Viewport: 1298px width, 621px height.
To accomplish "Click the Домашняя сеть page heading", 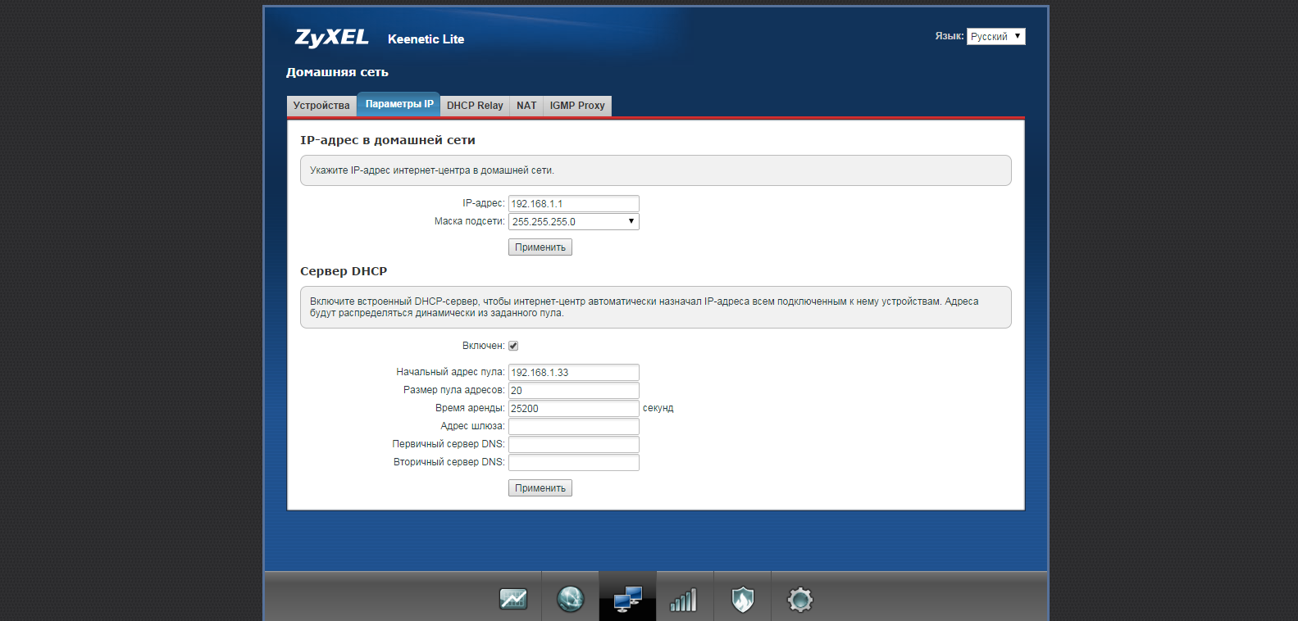I will [x=337, y=72].
